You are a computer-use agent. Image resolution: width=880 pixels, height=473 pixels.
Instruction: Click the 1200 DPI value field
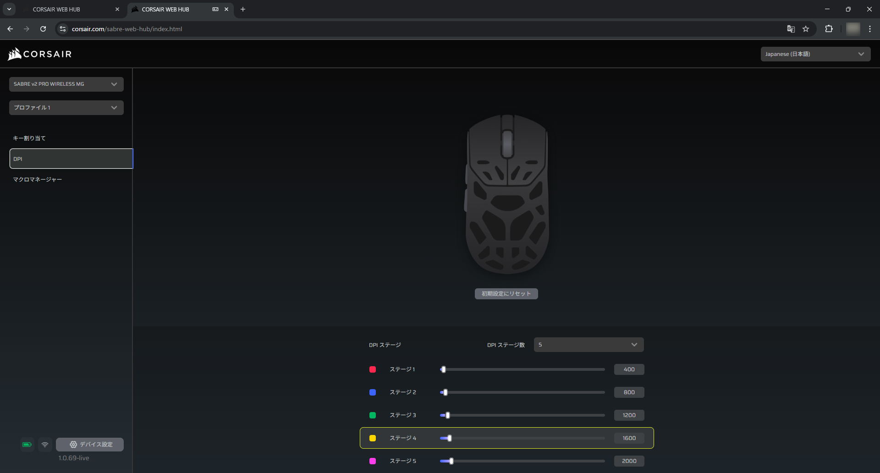click(x=629, y=415)
